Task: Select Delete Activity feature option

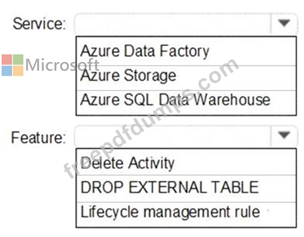Action: pyautogui.click(x=186, y=162)
